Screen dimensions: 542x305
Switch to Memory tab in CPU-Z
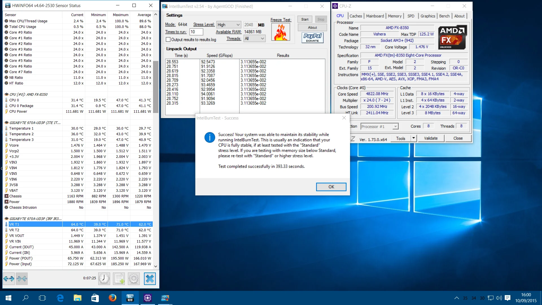pos(394,16)
